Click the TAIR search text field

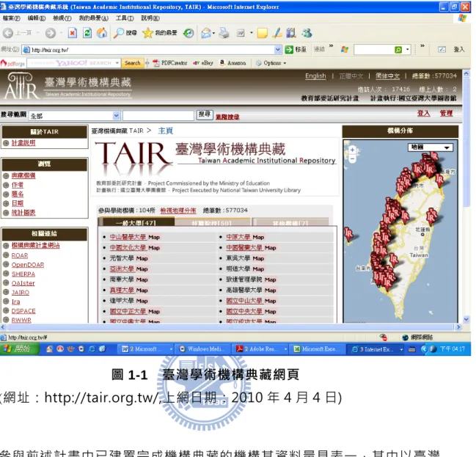click(158, 115)
